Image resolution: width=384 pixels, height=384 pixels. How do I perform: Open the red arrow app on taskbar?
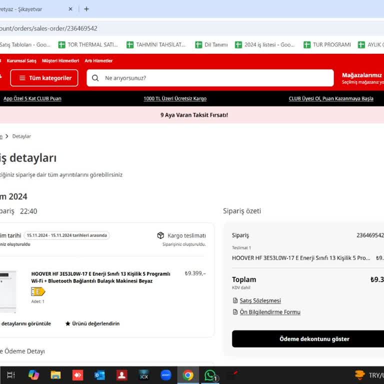pos(78,375)
